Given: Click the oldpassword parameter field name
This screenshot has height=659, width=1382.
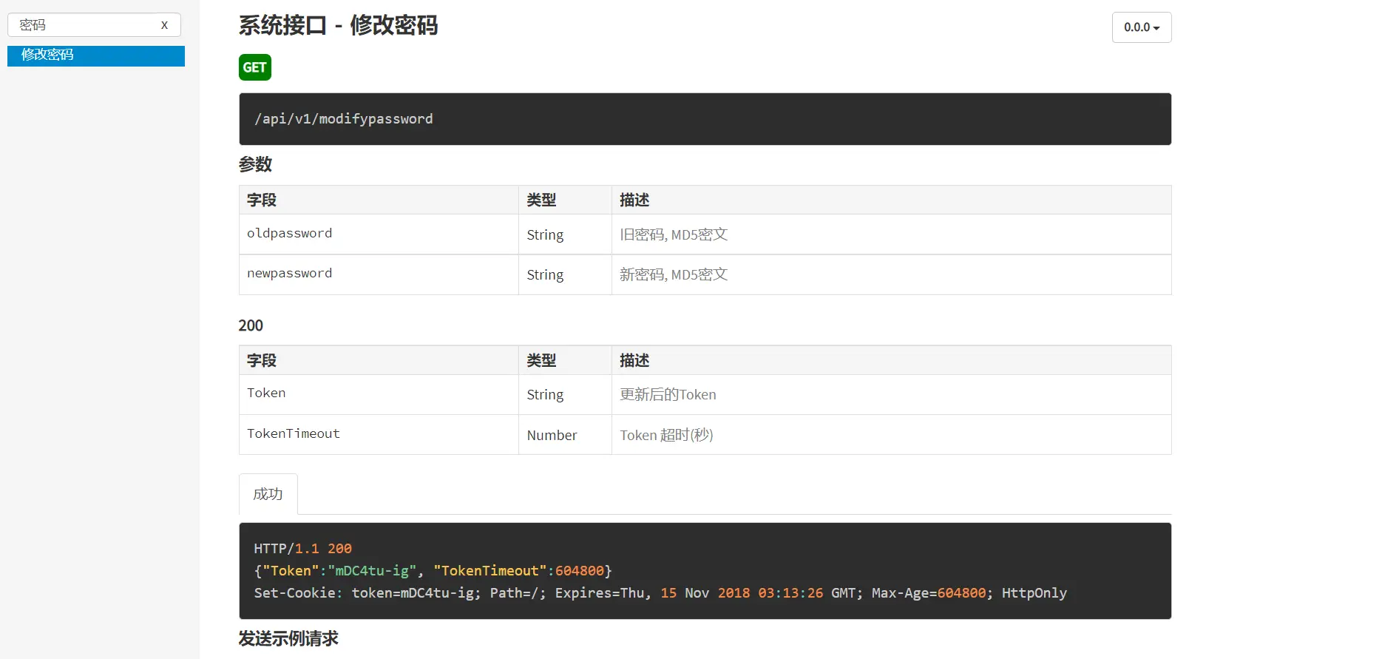Looking at the screenshot, I should pyautogui.click(x=289, y=234).
